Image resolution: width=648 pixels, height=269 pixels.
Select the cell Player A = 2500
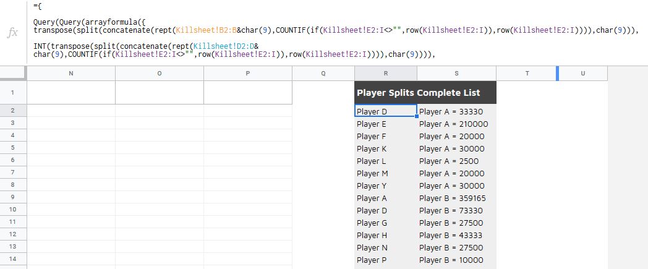[x=457, y=160]
